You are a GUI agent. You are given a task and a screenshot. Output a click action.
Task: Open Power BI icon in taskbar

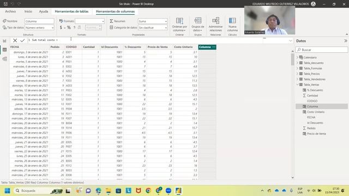(178, 191)
